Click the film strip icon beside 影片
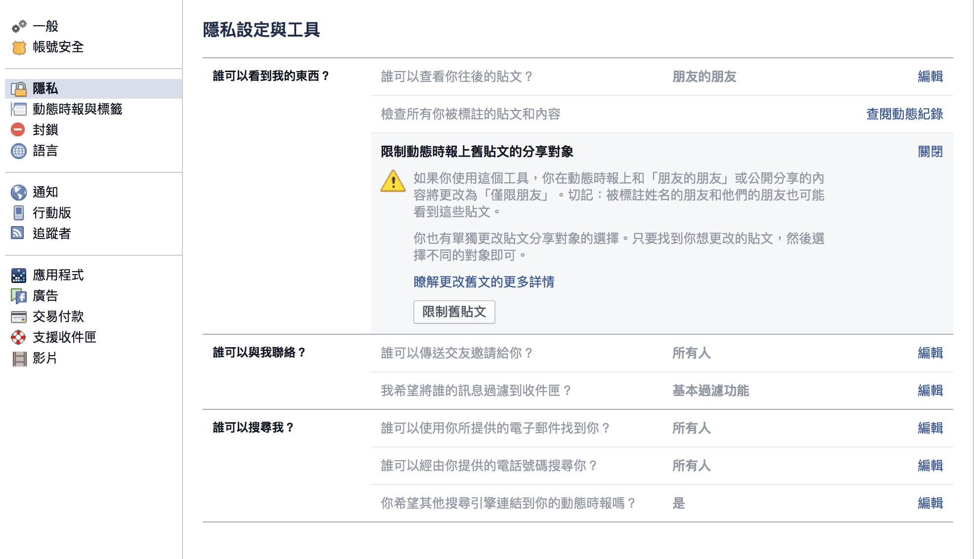Image resolution: width=974 pixels, height=559 pixels. 19,359
